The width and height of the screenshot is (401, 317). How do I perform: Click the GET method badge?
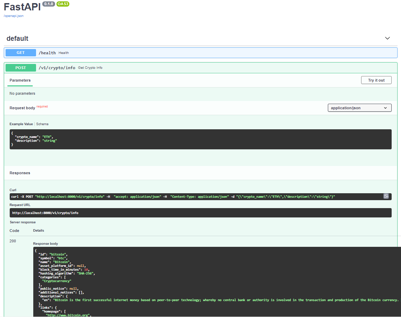(x=21, y=53)
